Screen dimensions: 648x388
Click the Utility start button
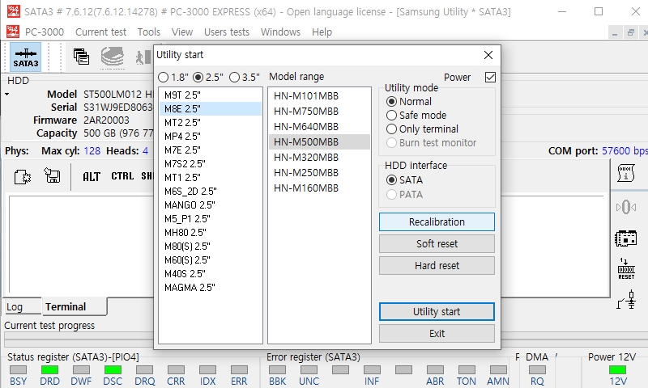coord(437,312)
